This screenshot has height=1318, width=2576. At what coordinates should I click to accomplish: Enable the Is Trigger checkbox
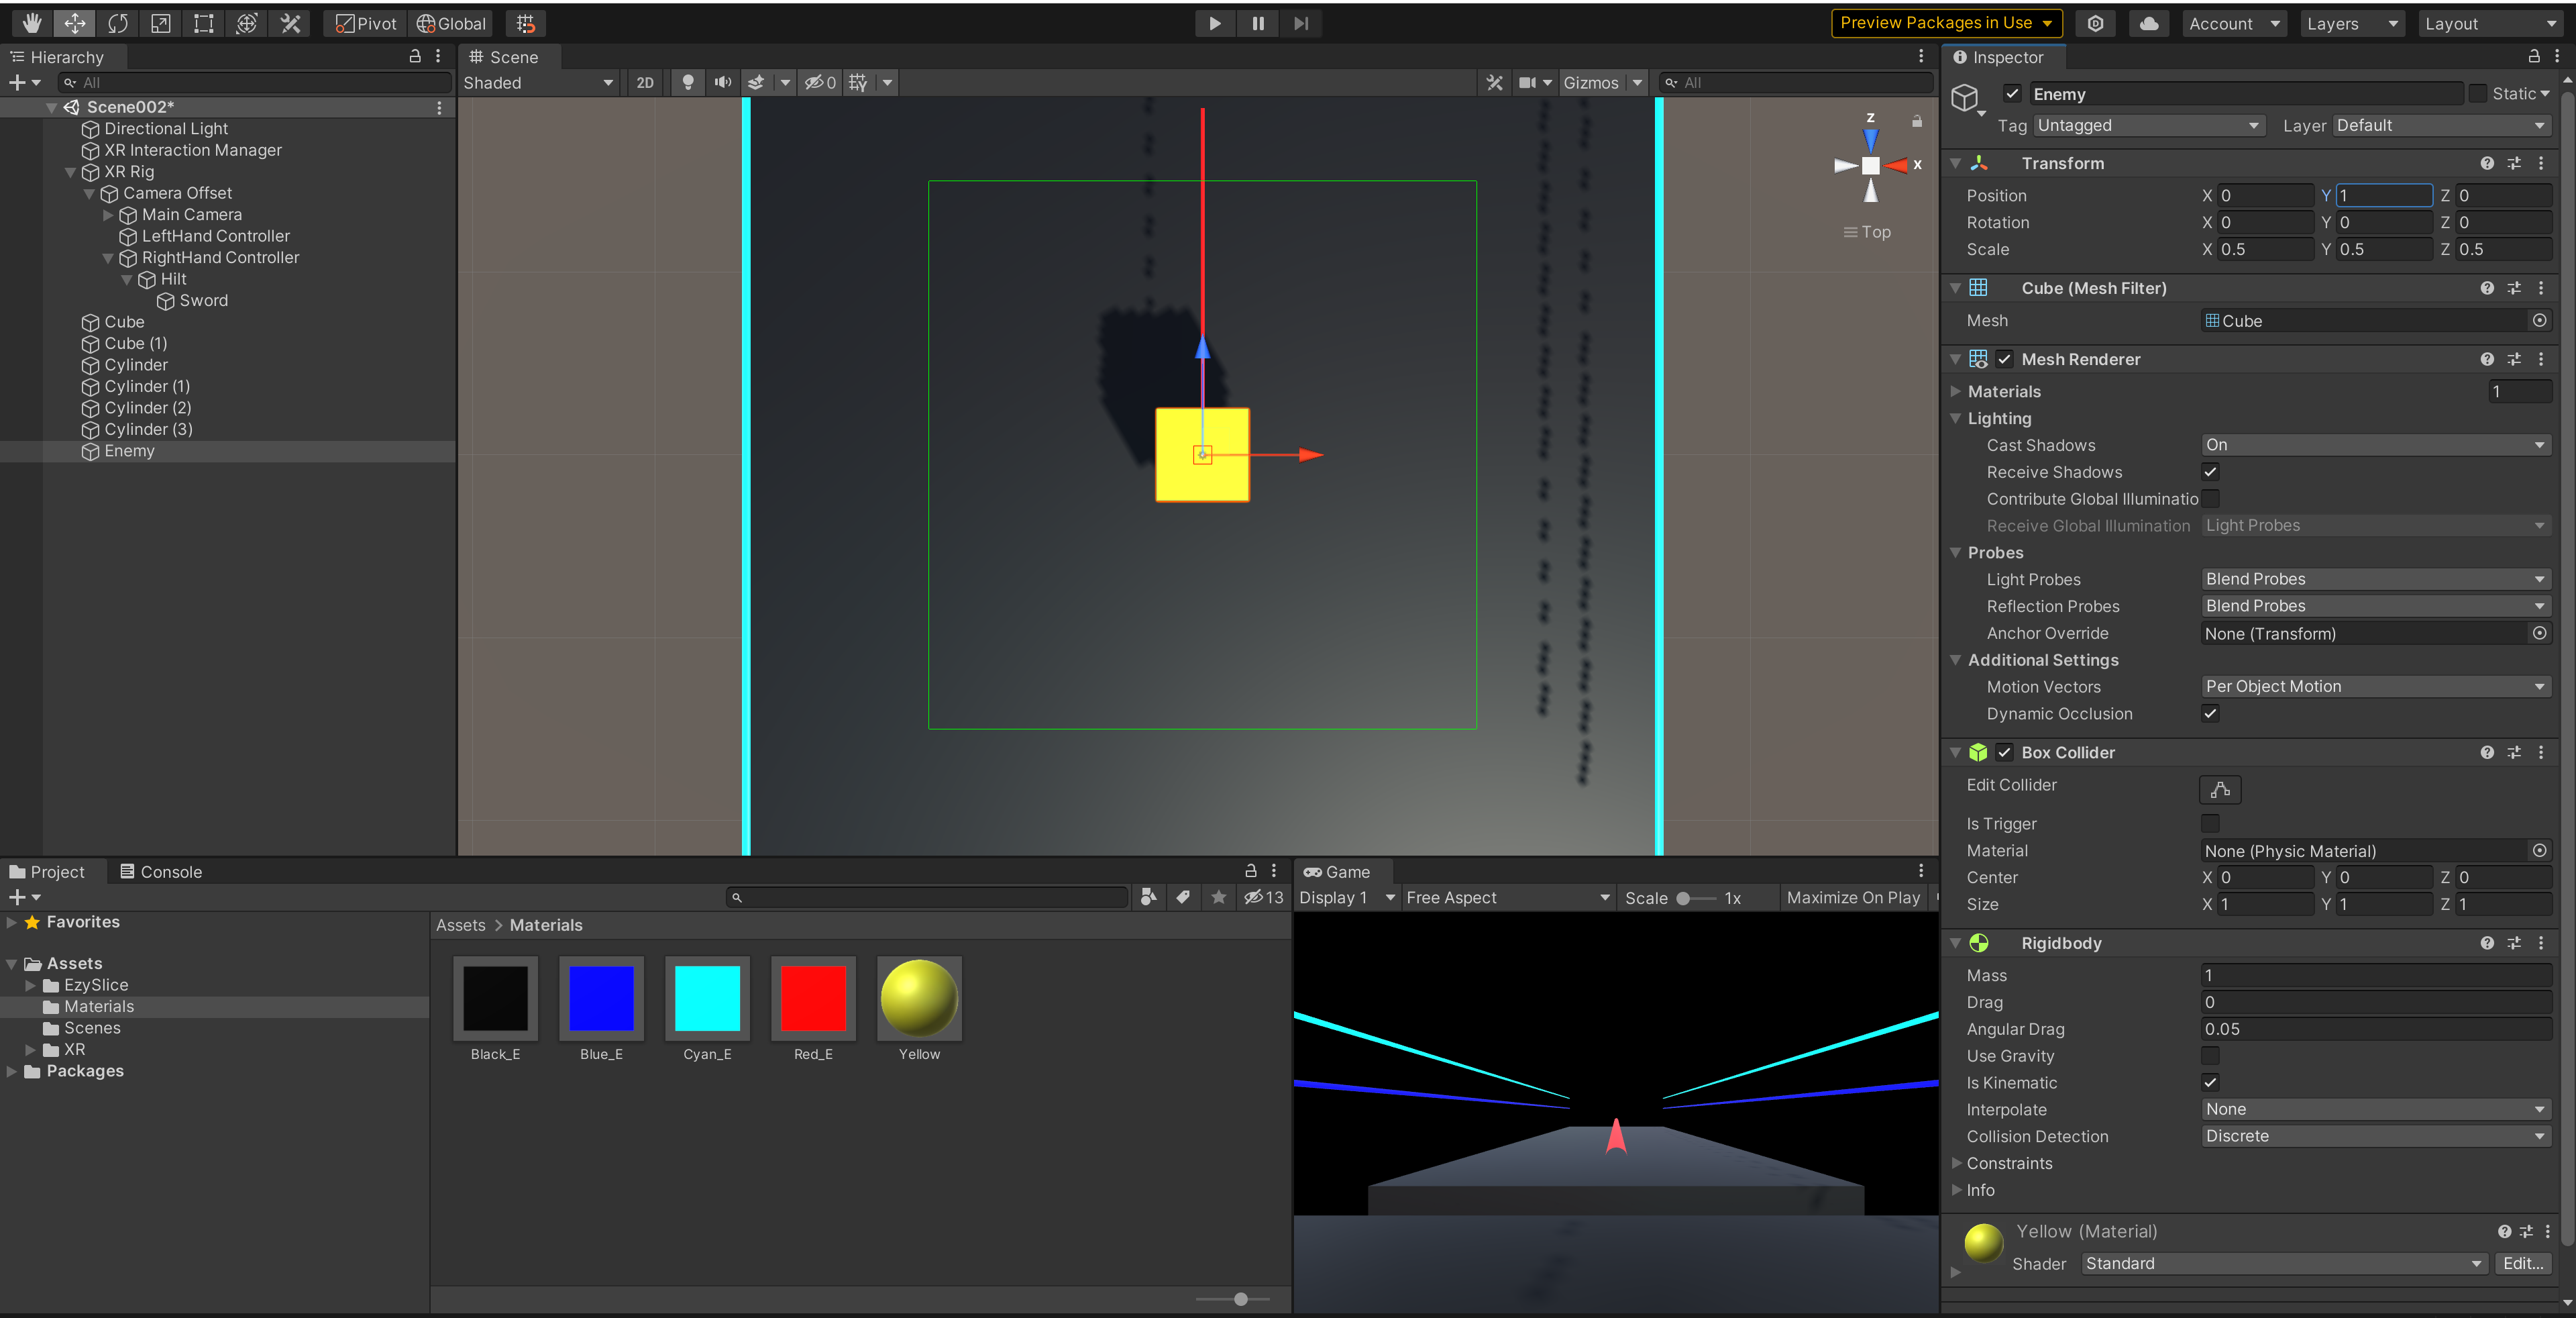[x=2210, y=824]
